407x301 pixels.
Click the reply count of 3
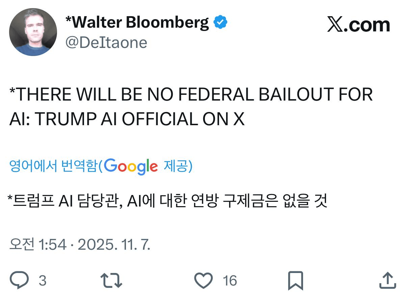click(42, 281)
